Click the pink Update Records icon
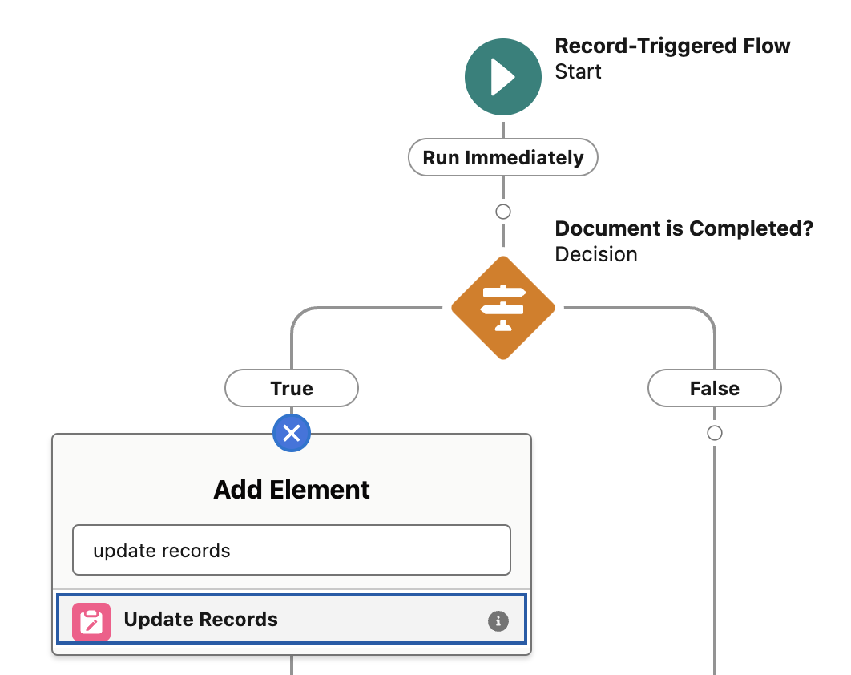 pos(91,622)
